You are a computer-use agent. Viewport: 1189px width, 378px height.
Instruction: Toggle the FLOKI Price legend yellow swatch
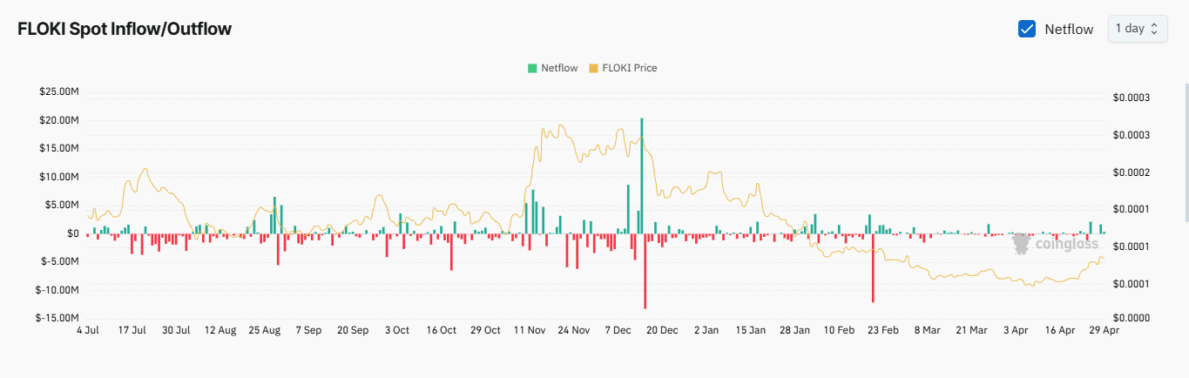tap(594, 68)
